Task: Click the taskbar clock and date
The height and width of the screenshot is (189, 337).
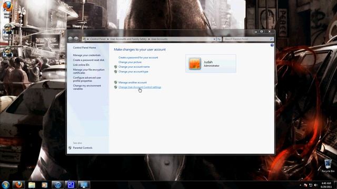Action: click(326, 185)
